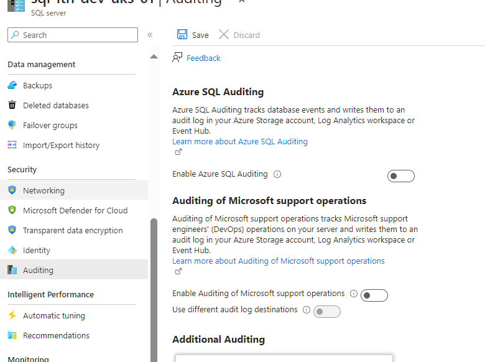The image size is (485, 362).
Task: Click the Transparent data encryption shield icon
Action: (12, 230)
